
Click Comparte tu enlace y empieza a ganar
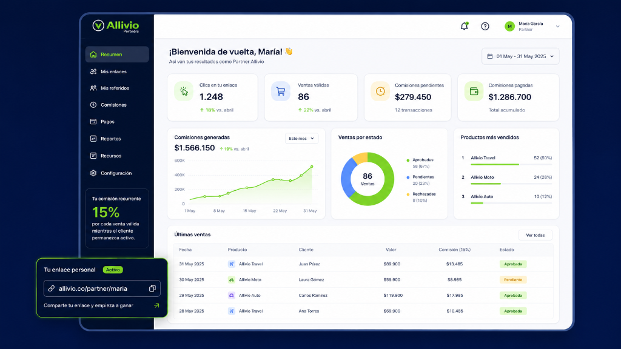point(89,305)
